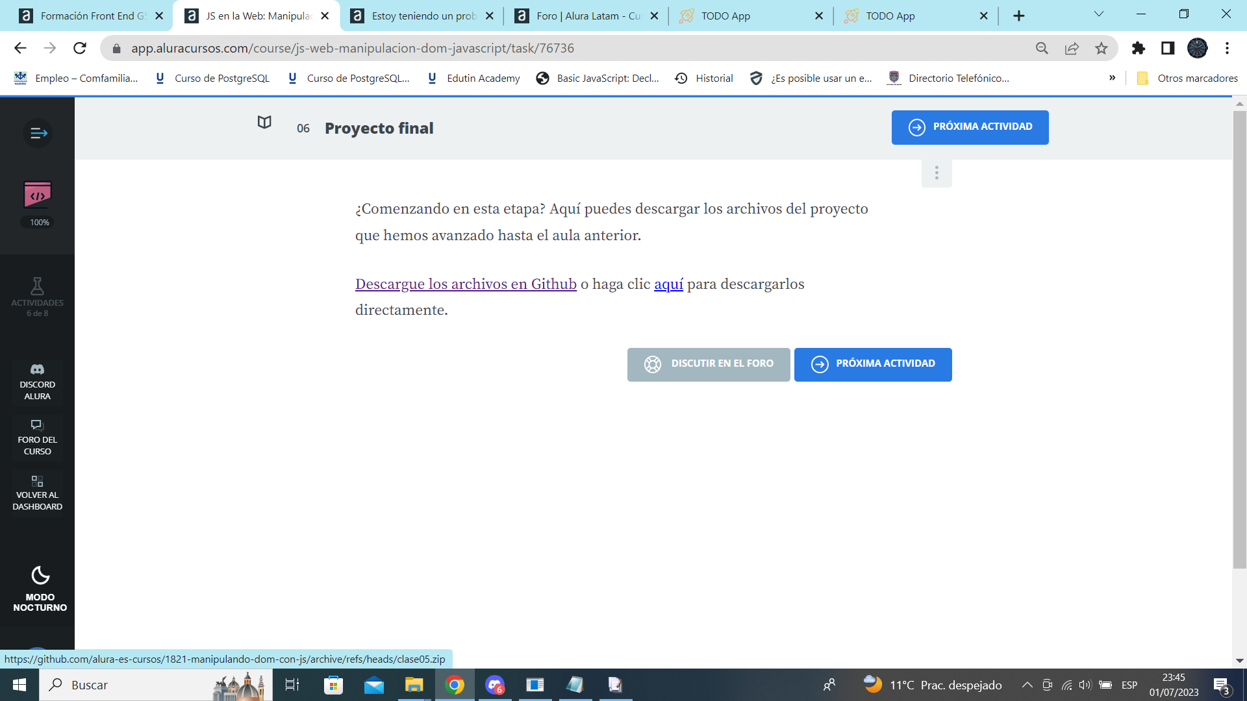Click the aquí download link
1247x701 pixels.
click(x=669, y=283)
